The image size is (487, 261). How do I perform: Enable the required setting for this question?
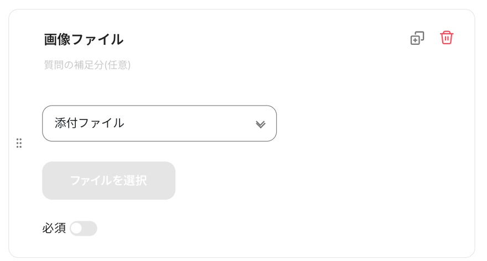click(x=84, y=228)
